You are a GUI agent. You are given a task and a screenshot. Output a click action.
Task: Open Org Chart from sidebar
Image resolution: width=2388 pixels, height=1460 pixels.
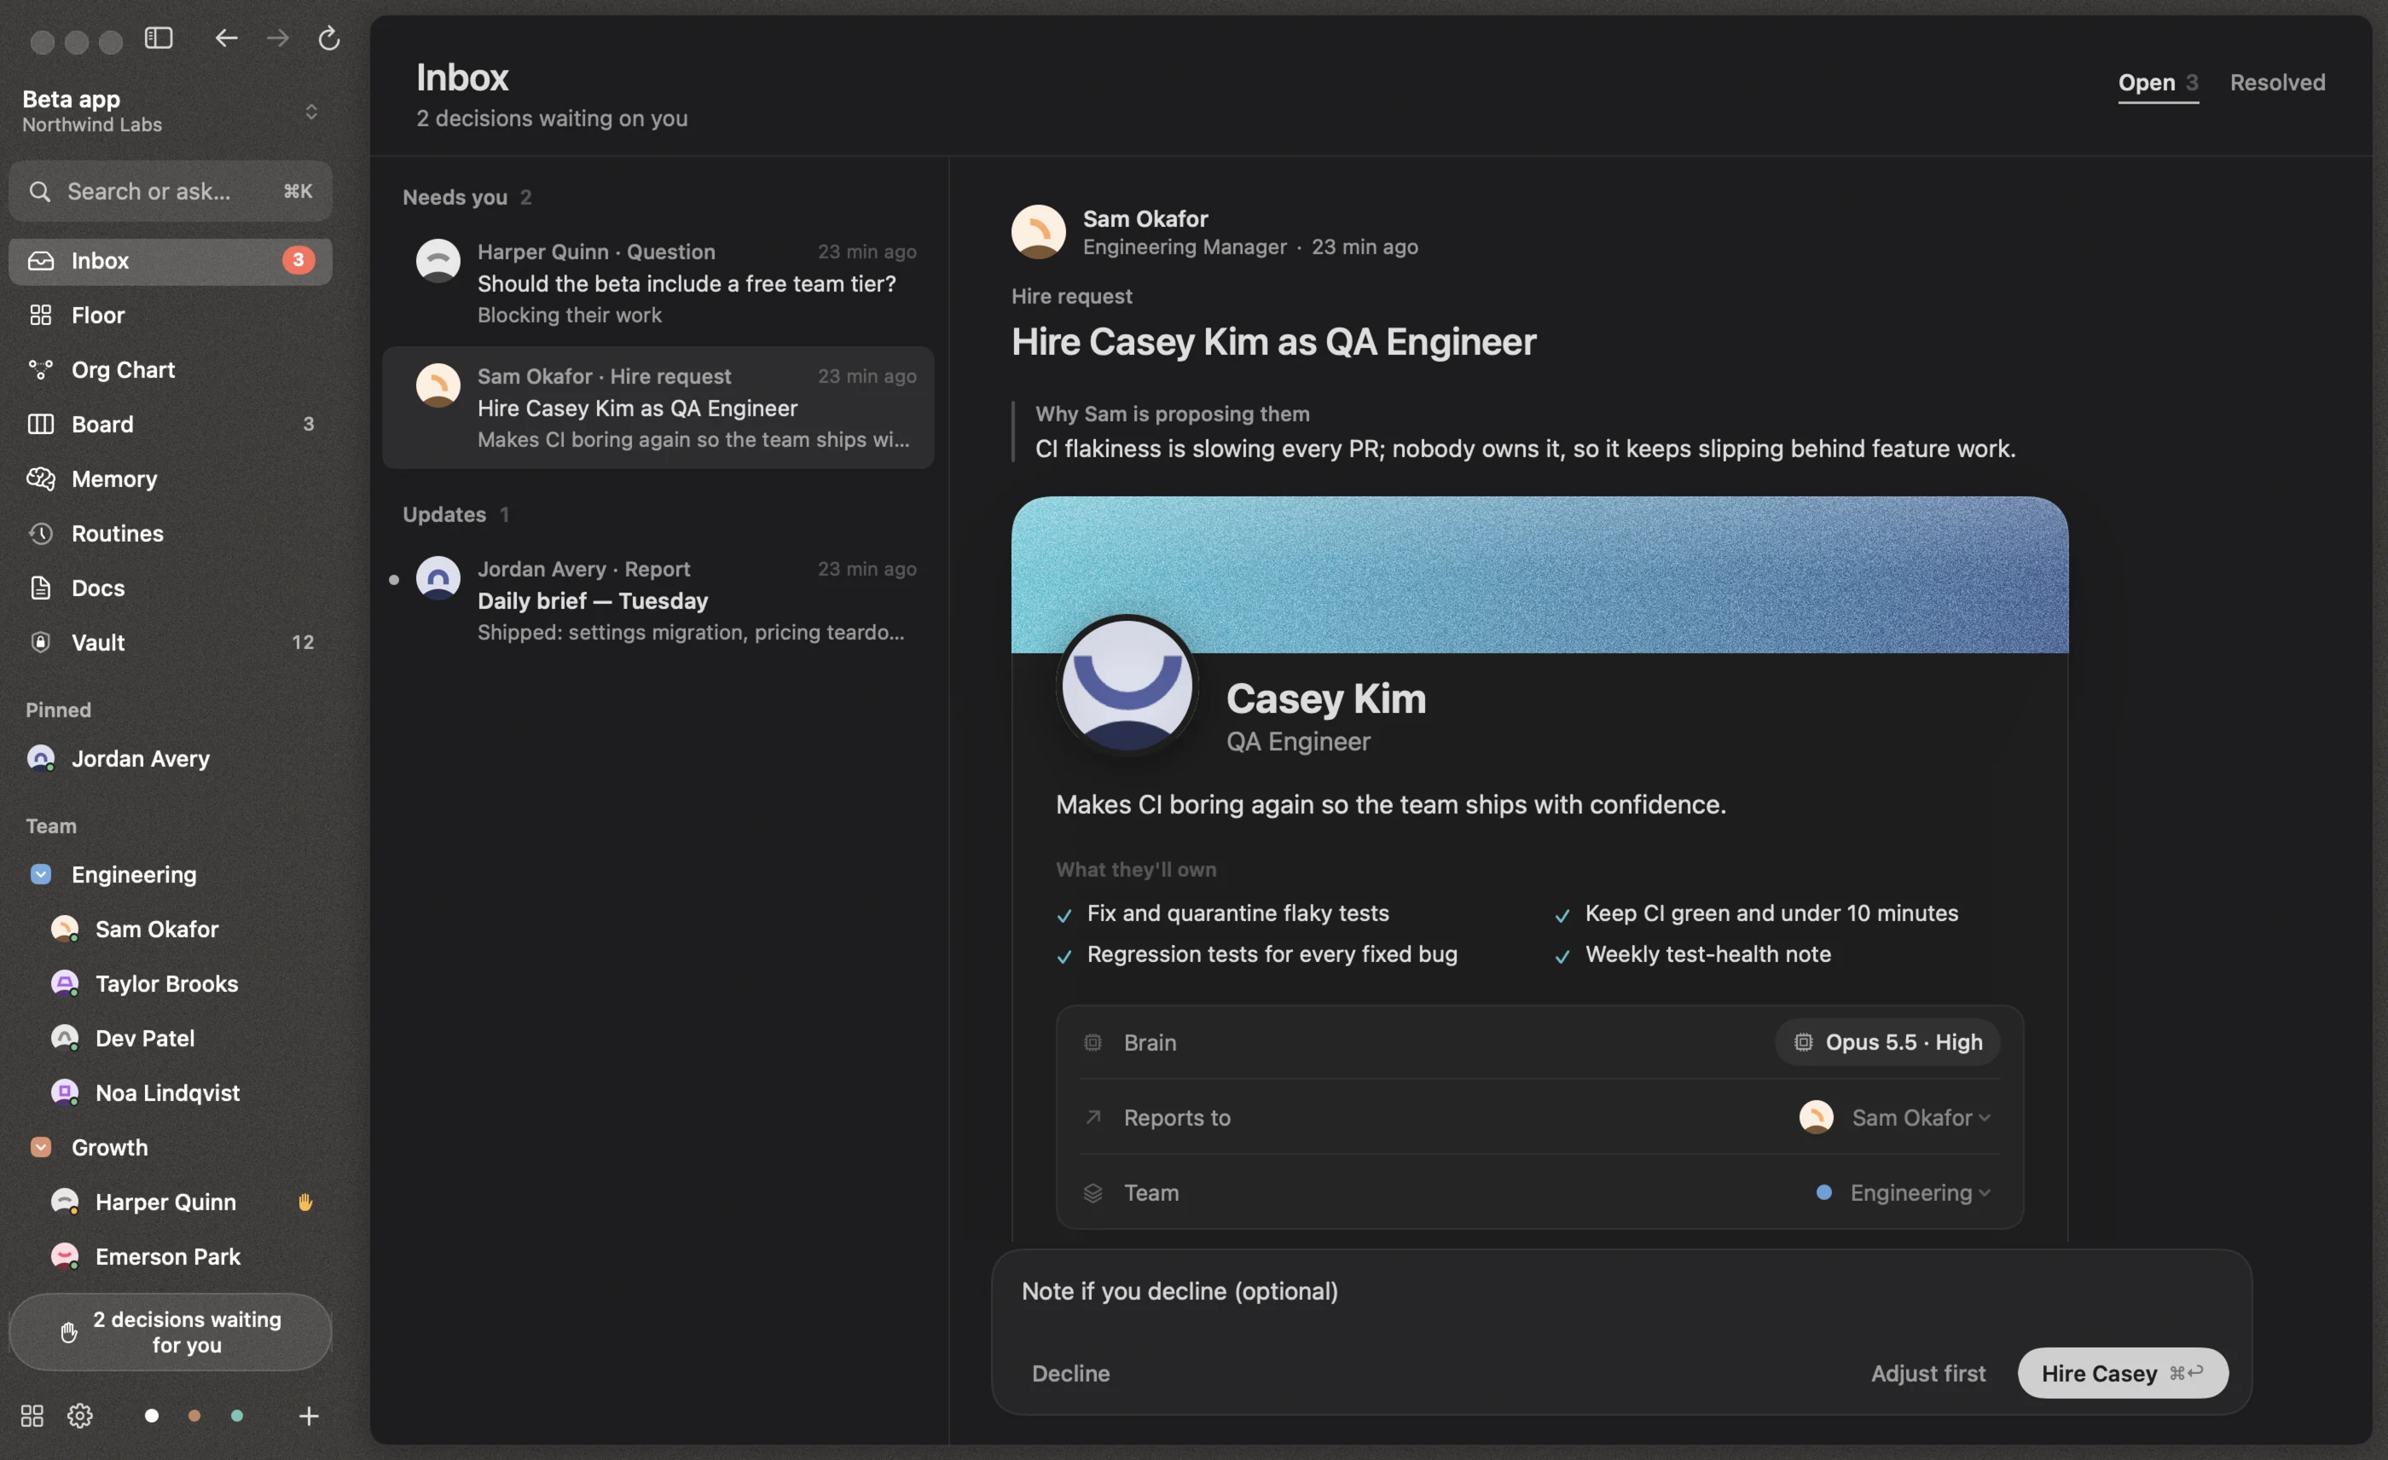point(171,369)
